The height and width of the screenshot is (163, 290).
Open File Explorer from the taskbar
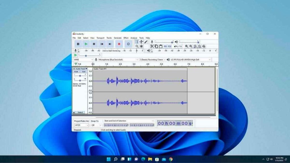point(150,159)
